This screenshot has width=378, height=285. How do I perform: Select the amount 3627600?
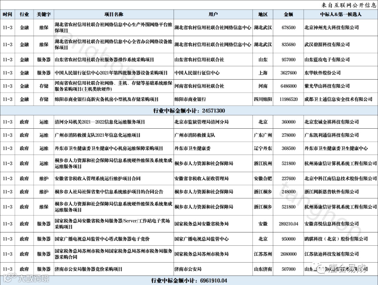tap(288, 73)
